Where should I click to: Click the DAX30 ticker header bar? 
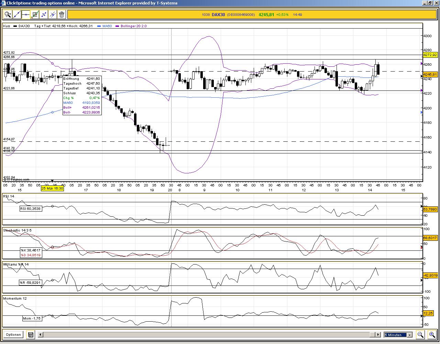pyautogui.click(x=252, y=14)
